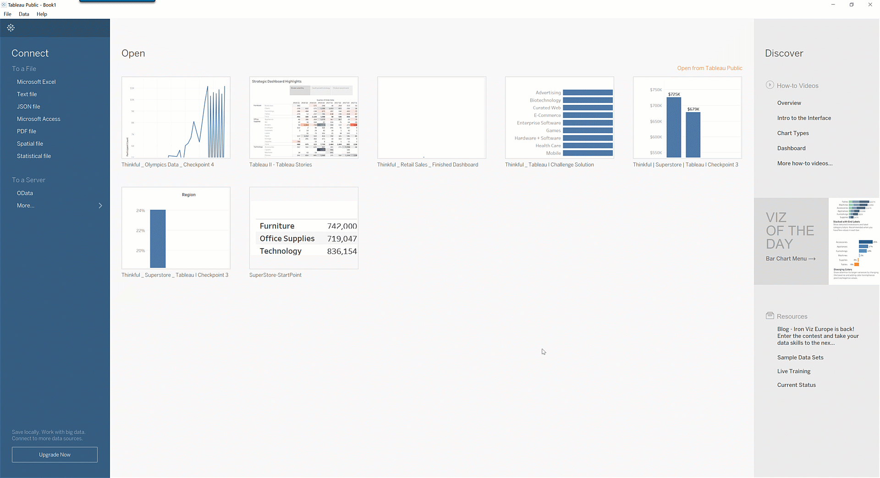The image size is (880, 478).
Task: Click the Resources section icon
Action: pos(770,316)
